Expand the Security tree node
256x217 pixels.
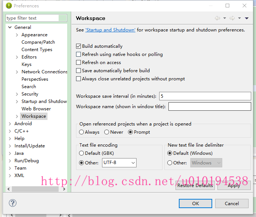point(17,94)
